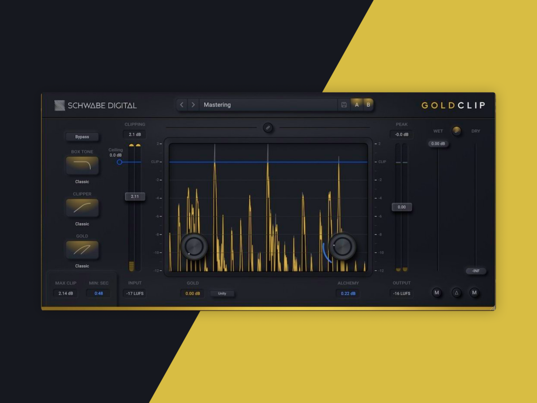537x403 pixels.
Task: Click the Wet/Dry link knob
Action: pos(456,131)
